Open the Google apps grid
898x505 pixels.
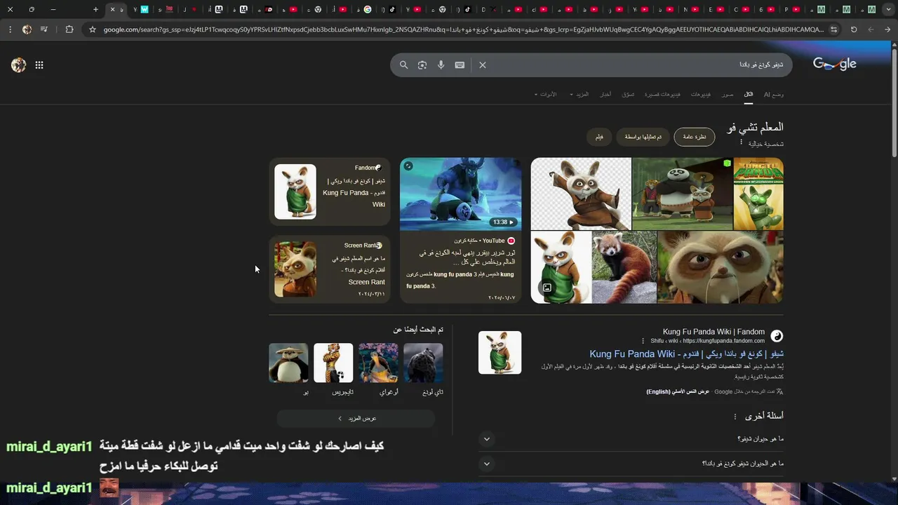pyautogui.click(x=39, y=65)
